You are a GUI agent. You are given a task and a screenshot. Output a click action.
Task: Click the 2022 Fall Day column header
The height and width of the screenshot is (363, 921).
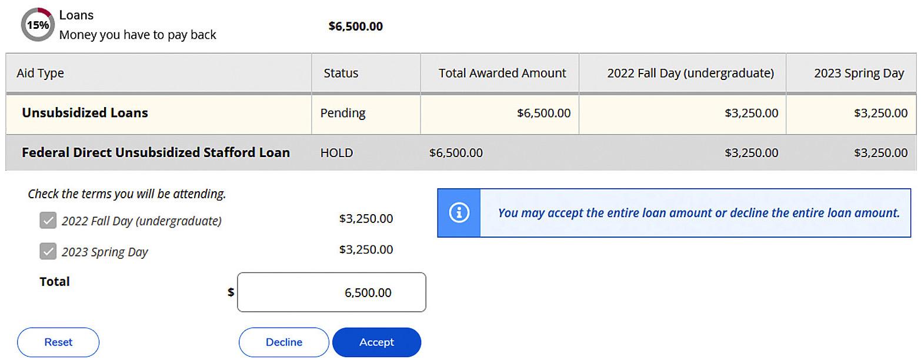tap(690, 74)
